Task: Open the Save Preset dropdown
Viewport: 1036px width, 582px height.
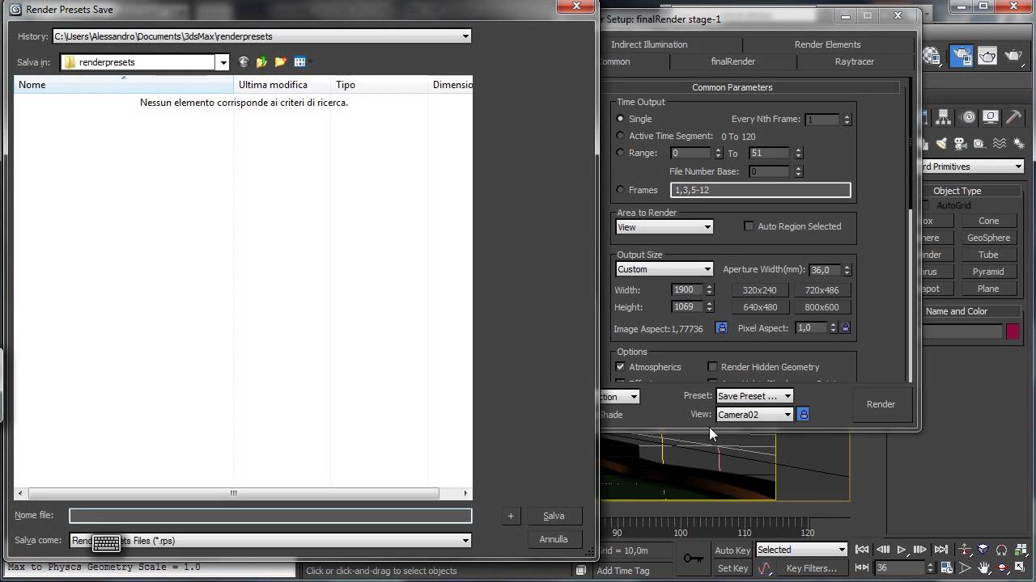Action: pyautogui.click(x=754, y=396)
